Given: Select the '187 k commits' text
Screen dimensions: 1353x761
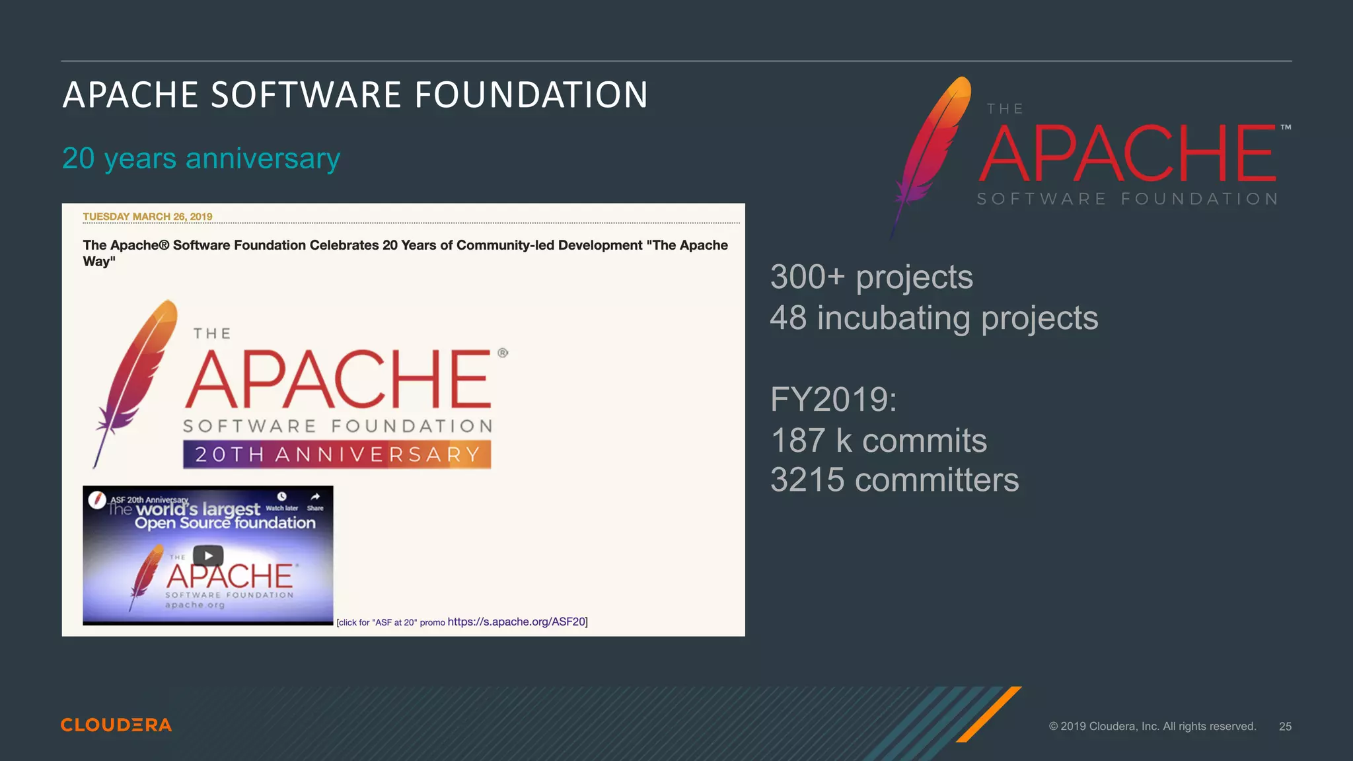Looking at the screenshot, I should point(879,440).
